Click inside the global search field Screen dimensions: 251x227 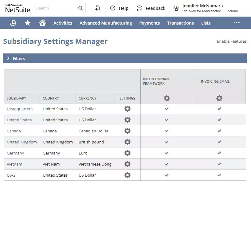pyautogui.click(x=55, y=8)
